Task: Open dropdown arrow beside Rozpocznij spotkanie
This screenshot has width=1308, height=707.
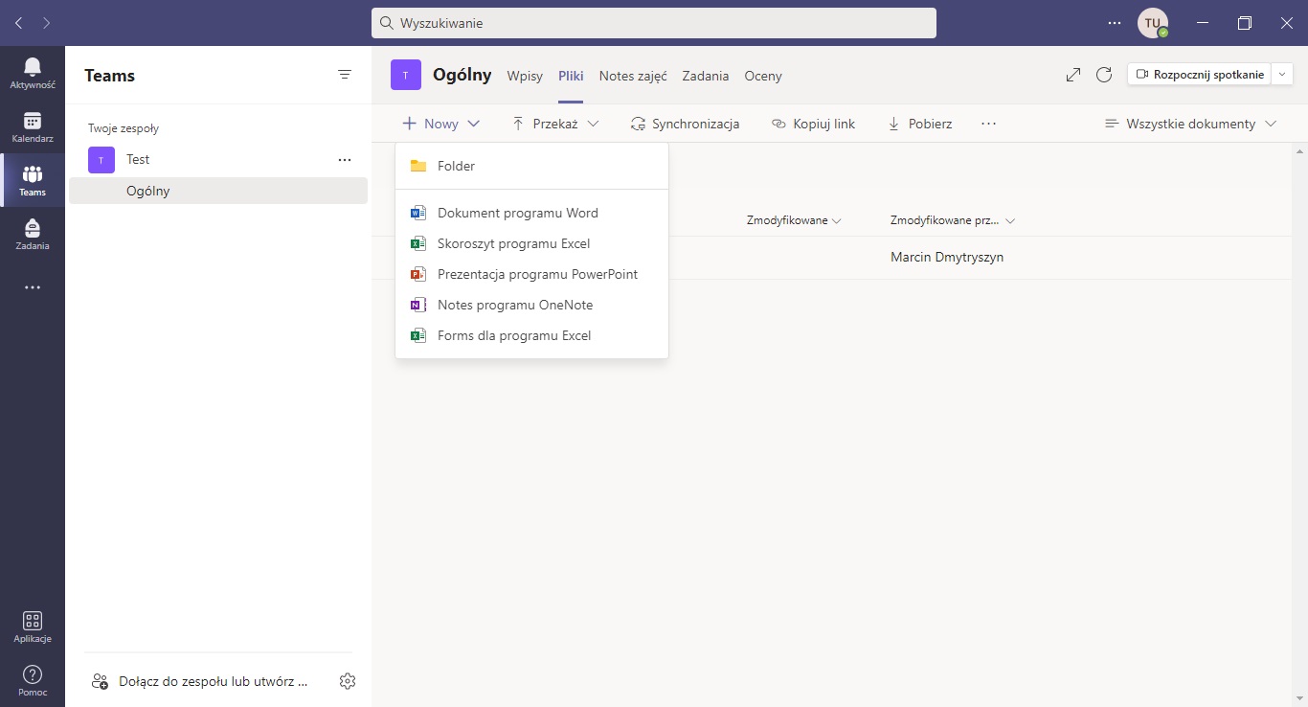Action: 1283,75
